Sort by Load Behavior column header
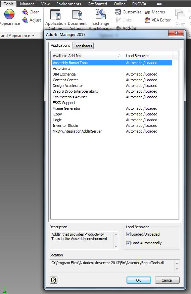 [148, 56]
